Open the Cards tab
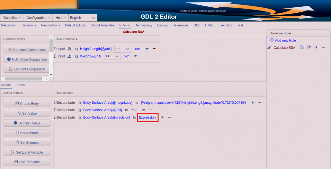The image size is (331, 169). point(21,85)
